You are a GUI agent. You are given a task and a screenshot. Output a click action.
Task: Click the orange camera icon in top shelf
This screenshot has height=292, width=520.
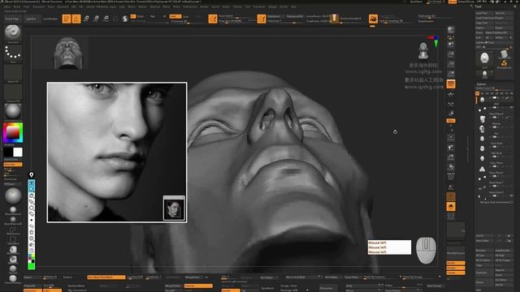tap(373, 19)
